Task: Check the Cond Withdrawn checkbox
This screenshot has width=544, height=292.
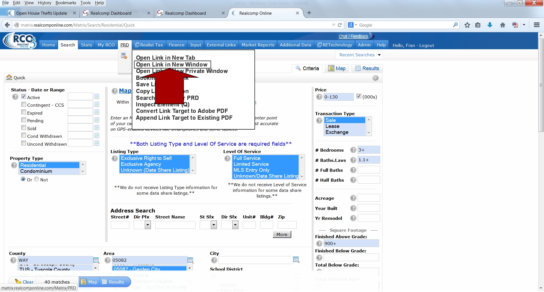Action: click(x=24, y=136)
